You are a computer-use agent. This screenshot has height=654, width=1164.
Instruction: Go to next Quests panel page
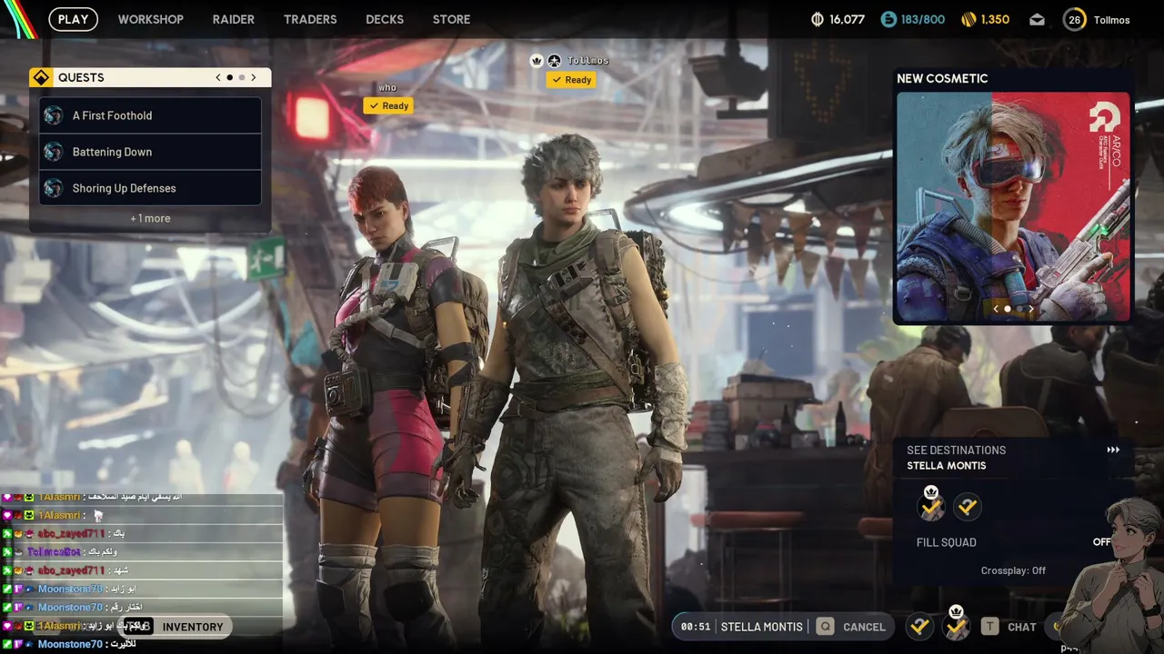pos(254,77)
